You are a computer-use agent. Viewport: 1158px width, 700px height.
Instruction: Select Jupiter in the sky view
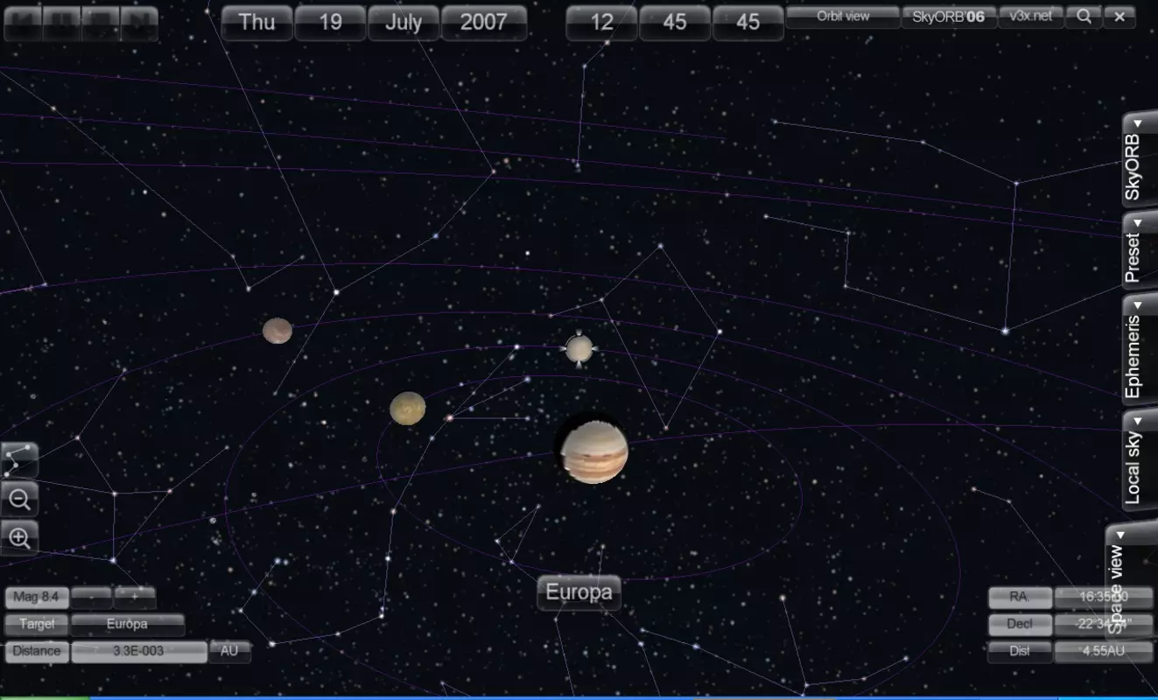(594, 451)
